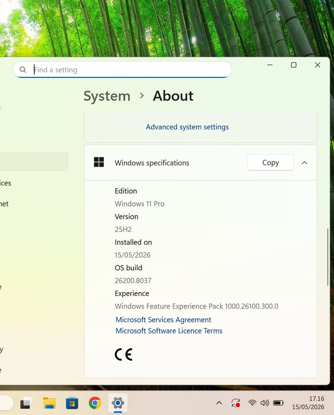The image size is (334, 415).
Task: Minimize the Settings window
Action: pyautogui.click(x=270, y=65)
